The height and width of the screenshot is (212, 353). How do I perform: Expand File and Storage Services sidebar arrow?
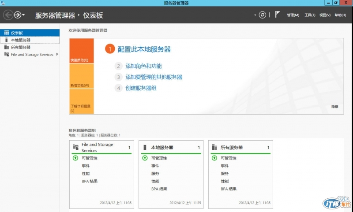[57, 54]
